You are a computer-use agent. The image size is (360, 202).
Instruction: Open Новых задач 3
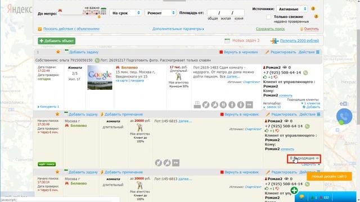coord(246,40)
